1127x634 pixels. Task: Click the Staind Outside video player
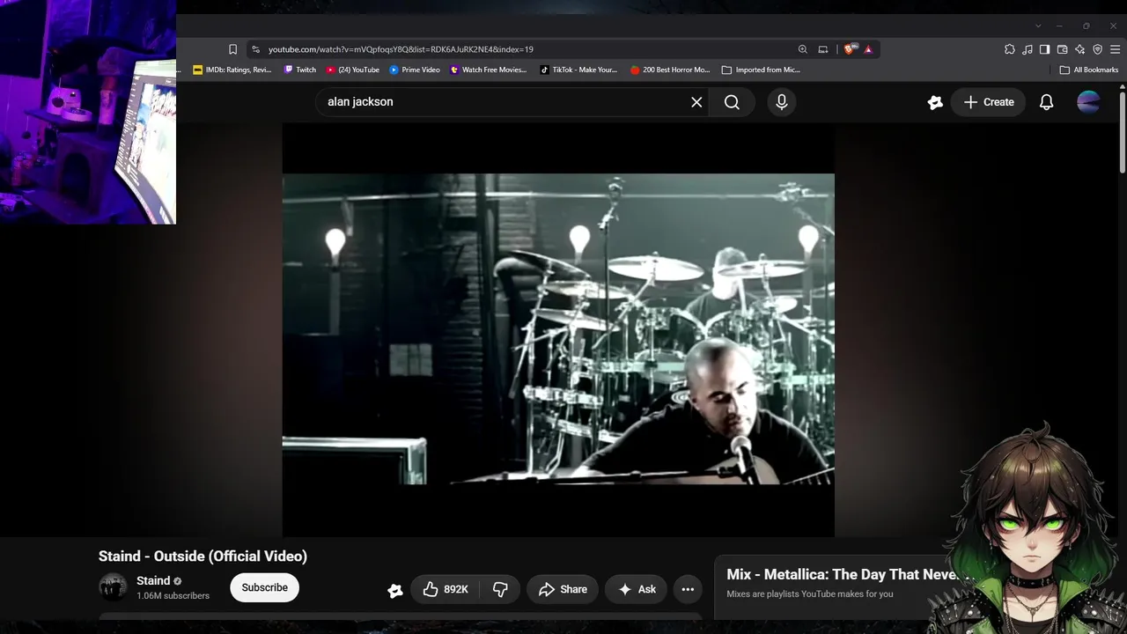[558, 329]
